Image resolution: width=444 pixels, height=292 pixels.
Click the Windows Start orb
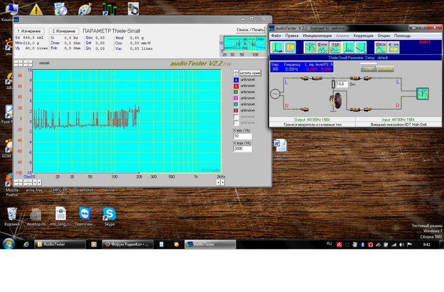pyautogui.click(x=8, y=244)
